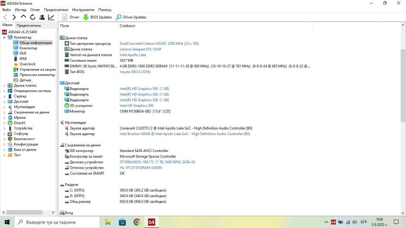
Task: Click the Intel Apollo Lake chipset link
Action: [x=133, y=55]
